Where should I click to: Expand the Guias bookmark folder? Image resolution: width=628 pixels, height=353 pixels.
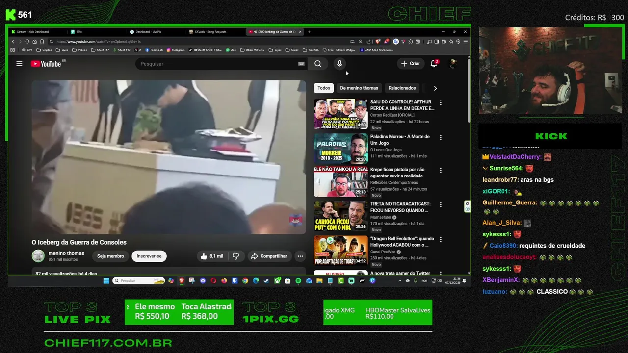coord(292,50)
